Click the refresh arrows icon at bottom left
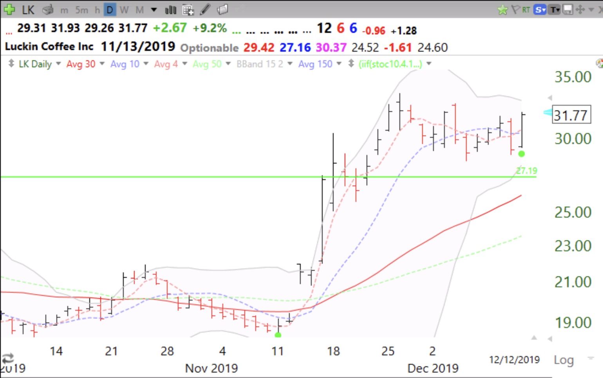 tap(8, 358)
